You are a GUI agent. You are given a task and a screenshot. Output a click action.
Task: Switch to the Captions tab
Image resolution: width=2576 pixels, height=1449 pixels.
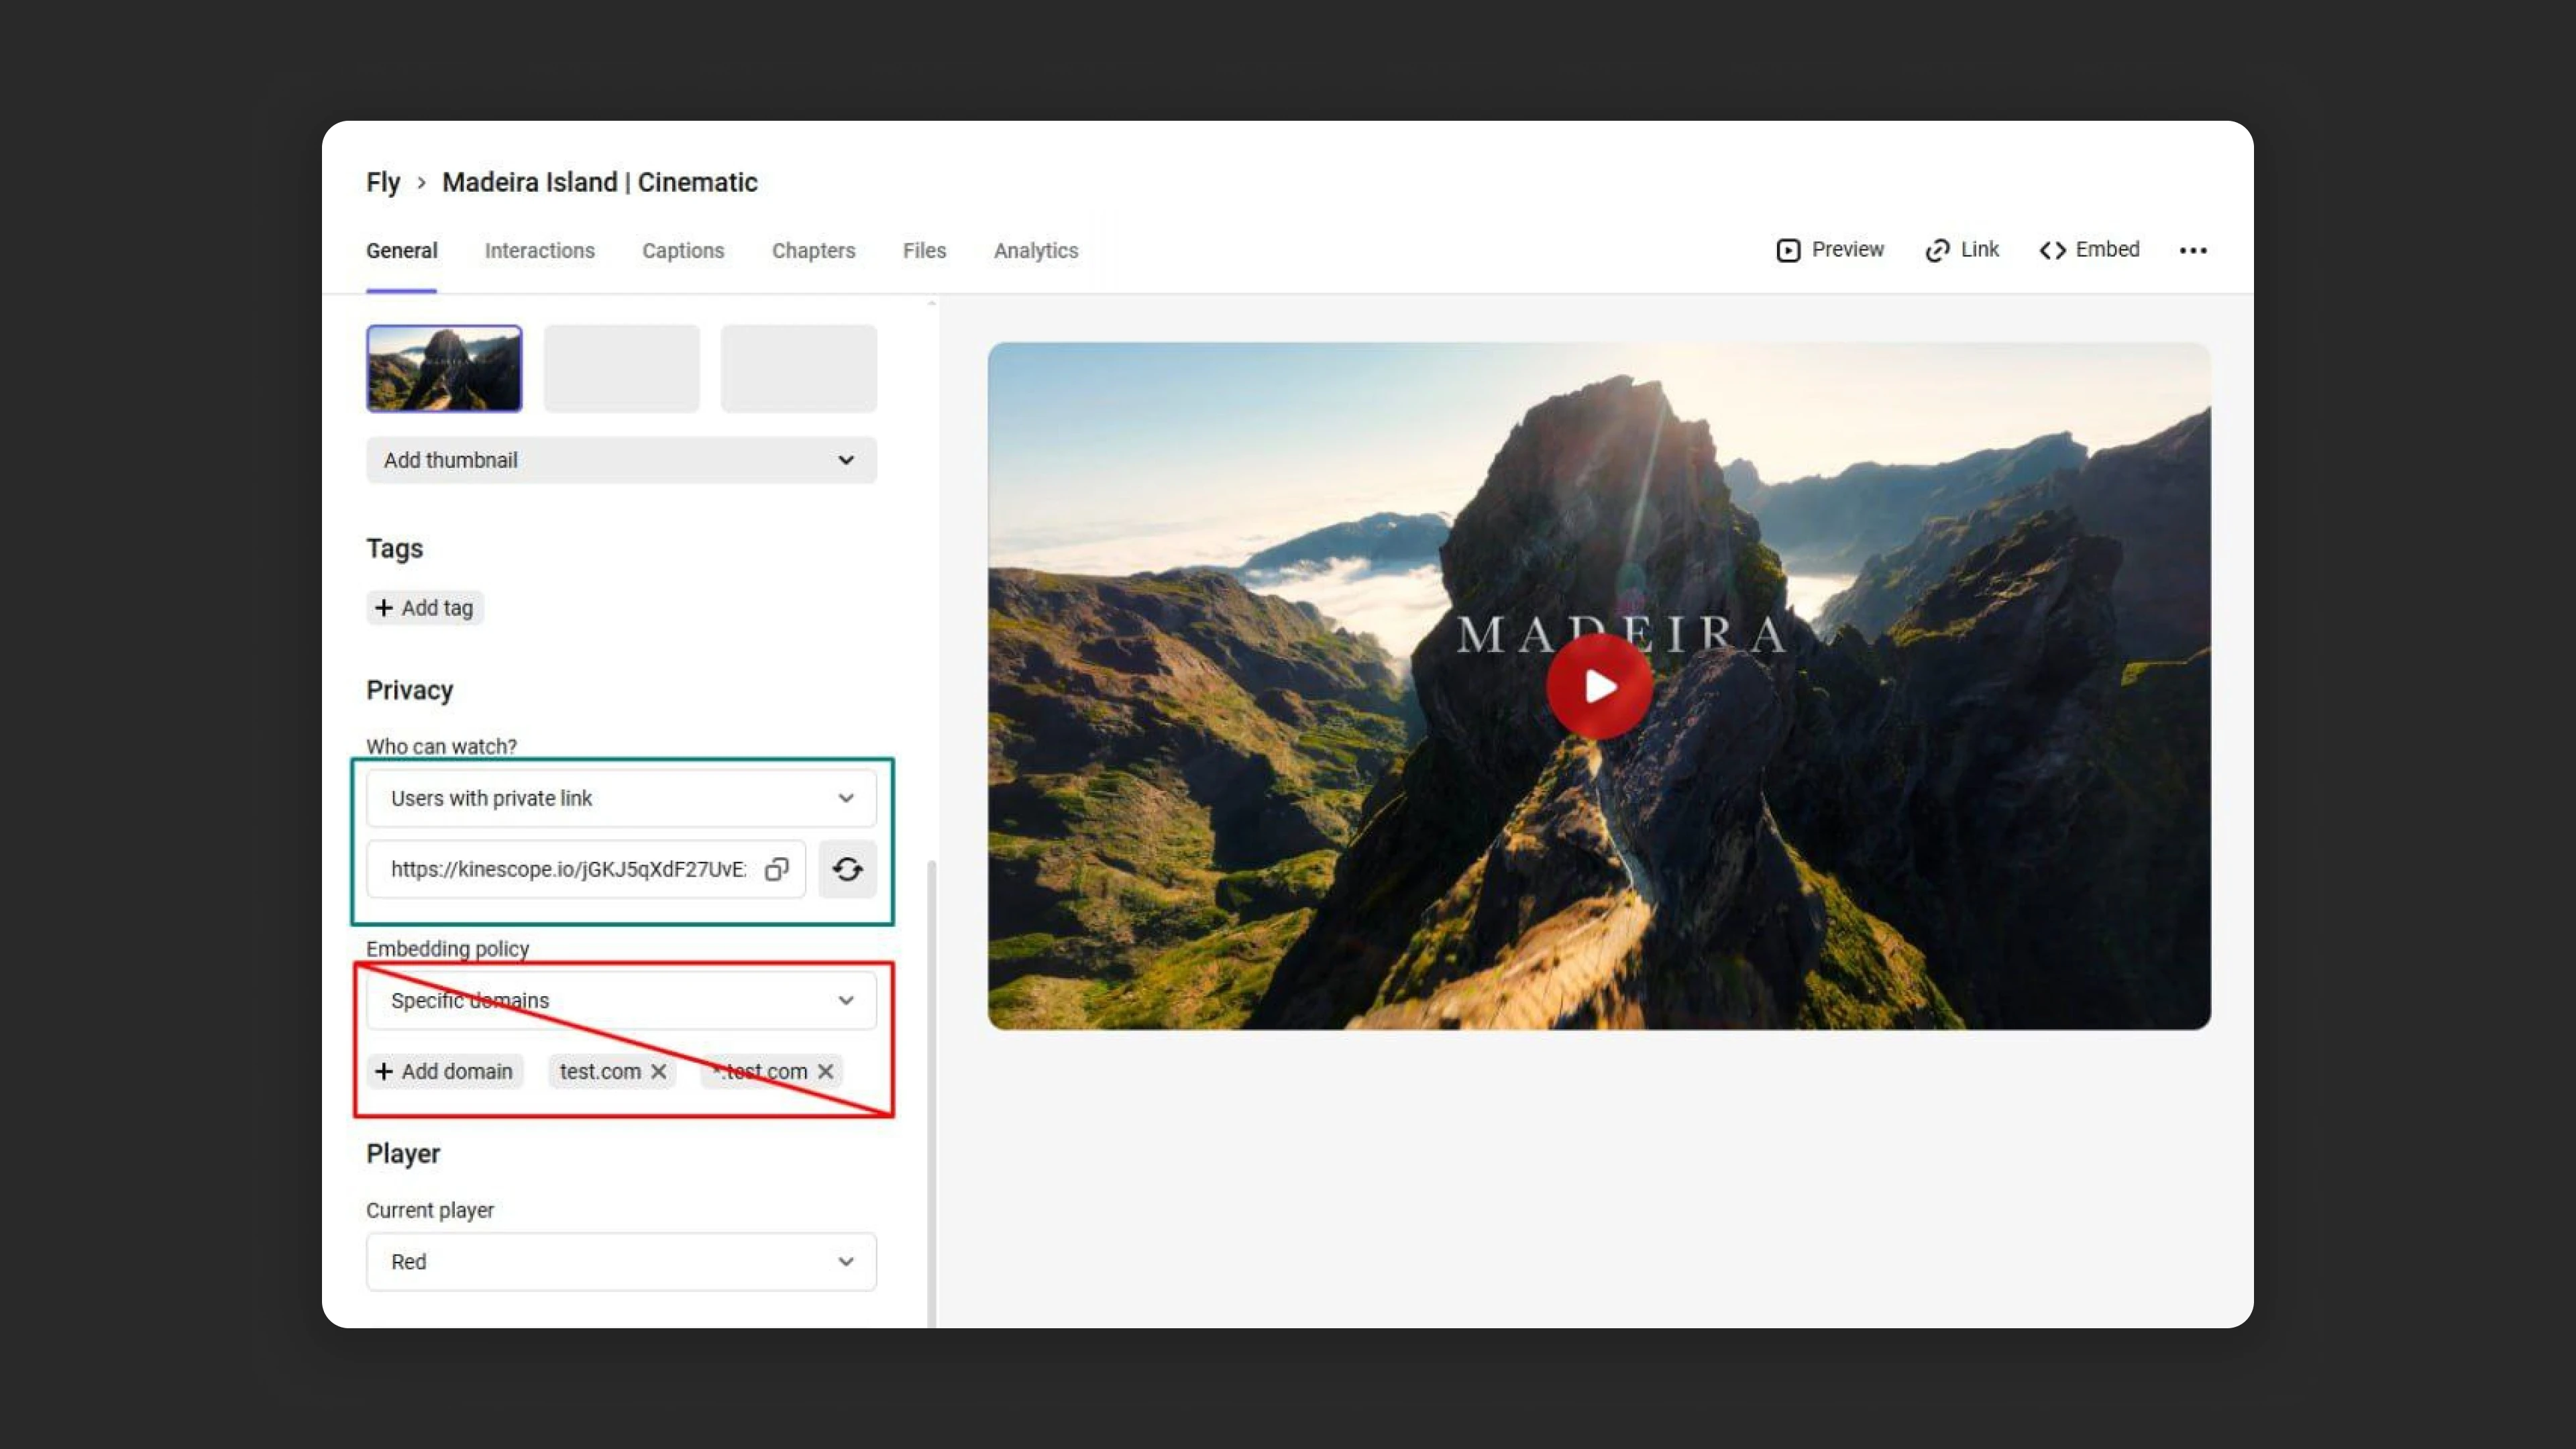[683, 250]
